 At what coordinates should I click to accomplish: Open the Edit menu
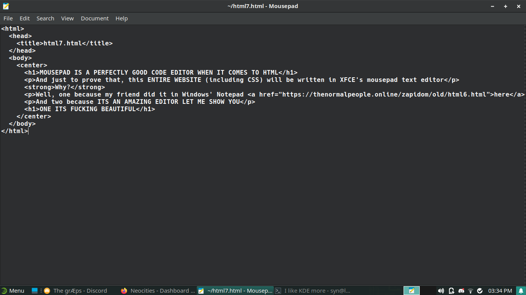tap(25, 18)
